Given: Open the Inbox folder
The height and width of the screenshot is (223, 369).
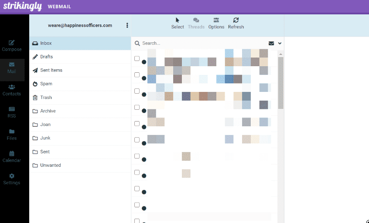Looking at the screenshot, I should click(80, 43).
